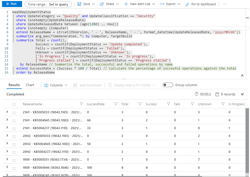Filter the Fails column
The image size is (250, 177).
[x=192, y=104]
